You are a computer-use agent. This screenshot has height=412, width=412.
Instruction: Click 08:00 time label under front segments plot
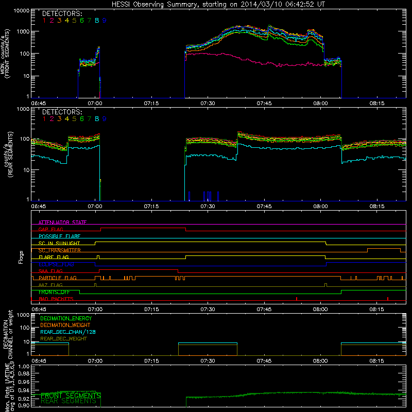click(320, 104)
